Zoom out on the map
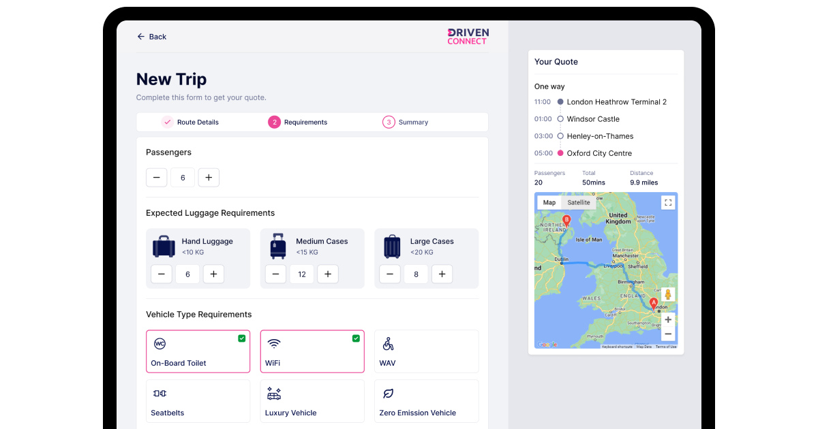 click(668, 334)
